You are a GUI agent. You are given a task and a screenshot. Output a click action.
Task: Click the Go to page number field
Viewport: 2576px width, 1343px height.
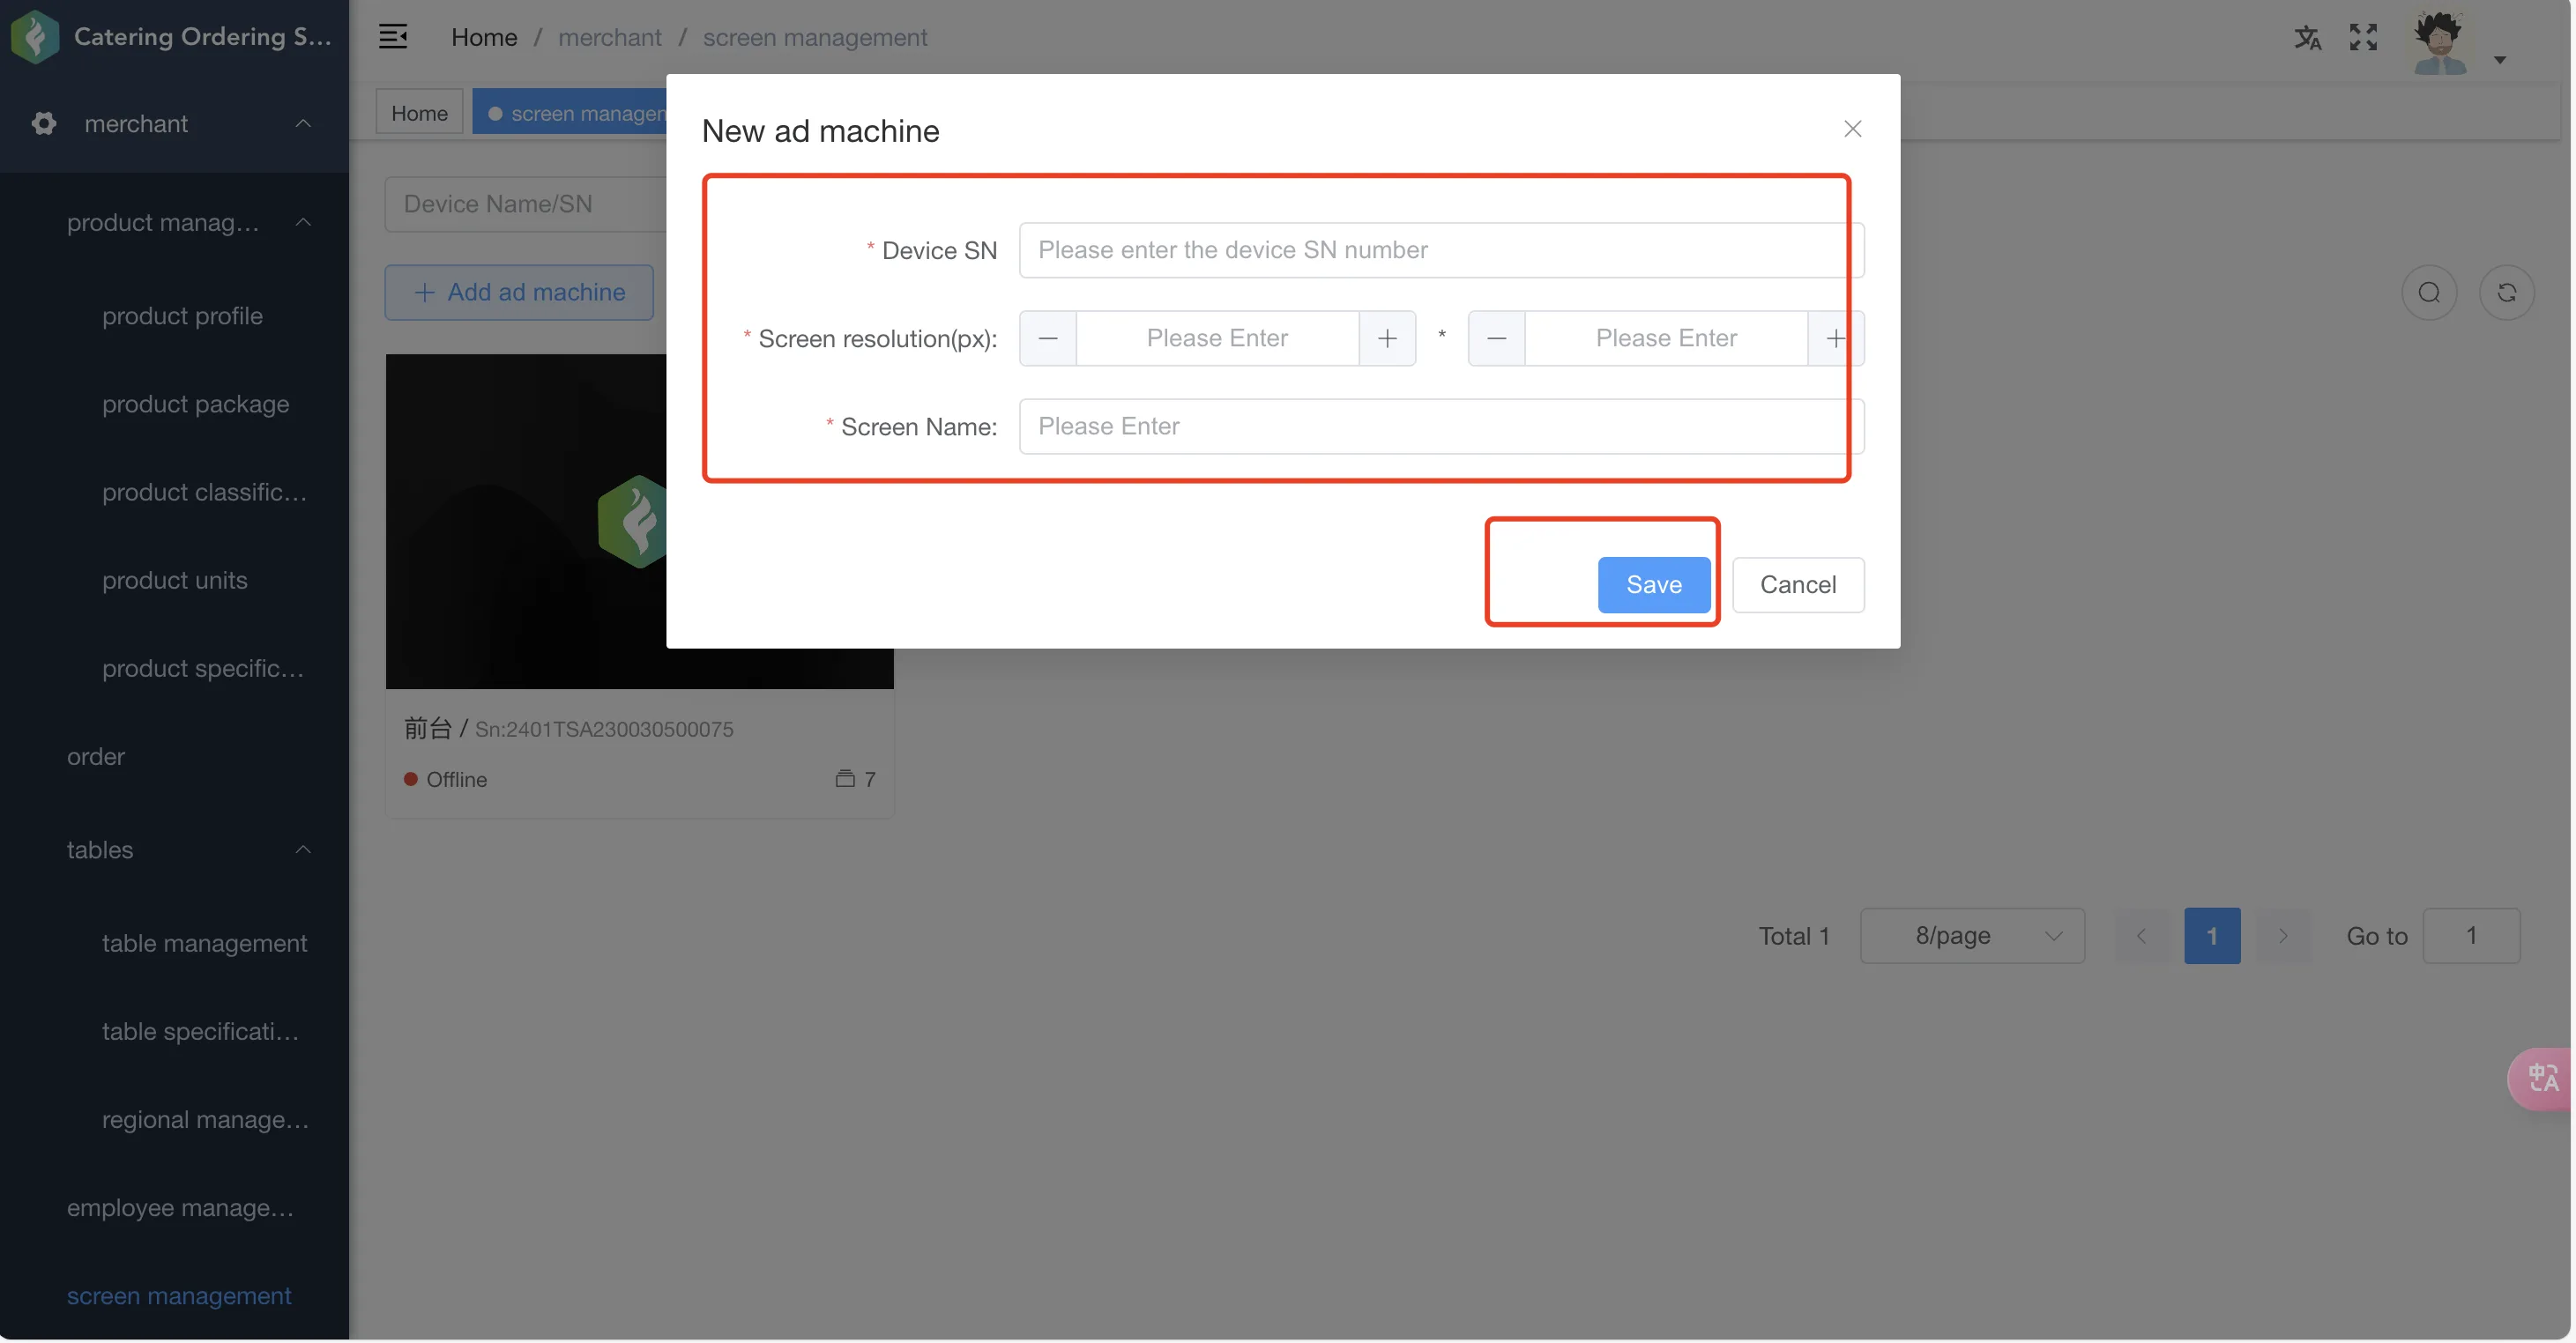pyautogui.click(x=2471, y=936)
